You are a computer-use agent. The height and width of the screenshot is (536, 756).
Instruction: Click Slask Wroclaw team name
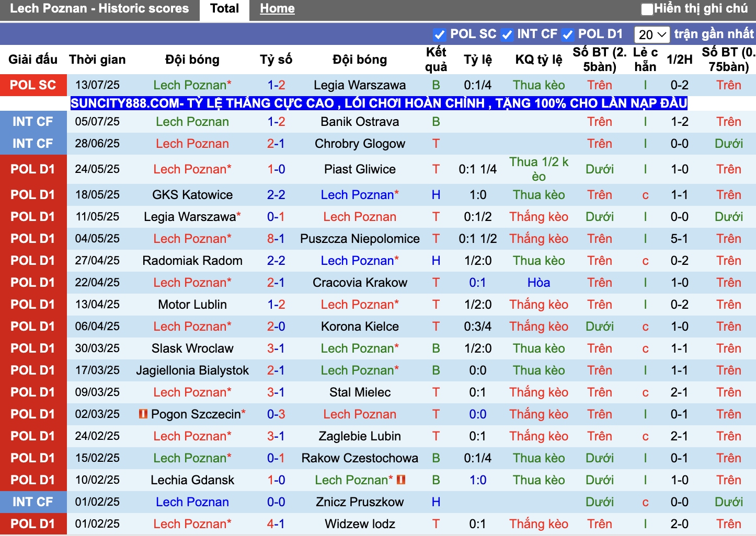tap(192, 348)
